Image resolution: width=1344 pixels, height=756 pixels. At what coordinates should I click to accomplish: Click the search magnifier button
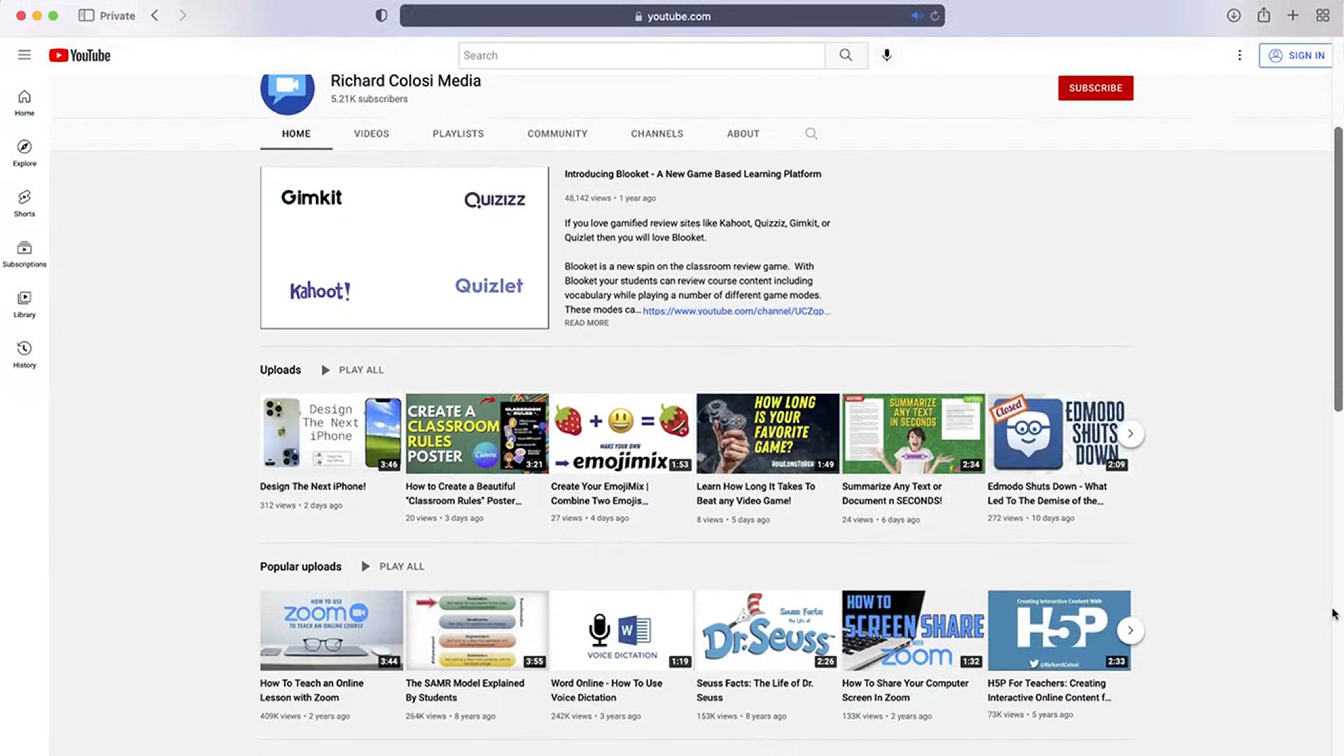[x=846, y=55]
